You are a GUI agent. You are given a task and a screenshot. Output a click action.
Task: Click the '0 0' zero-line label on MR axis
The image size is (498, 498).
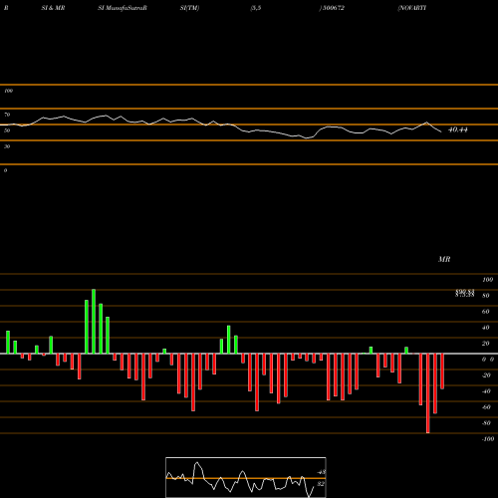[x=488, y=360]
